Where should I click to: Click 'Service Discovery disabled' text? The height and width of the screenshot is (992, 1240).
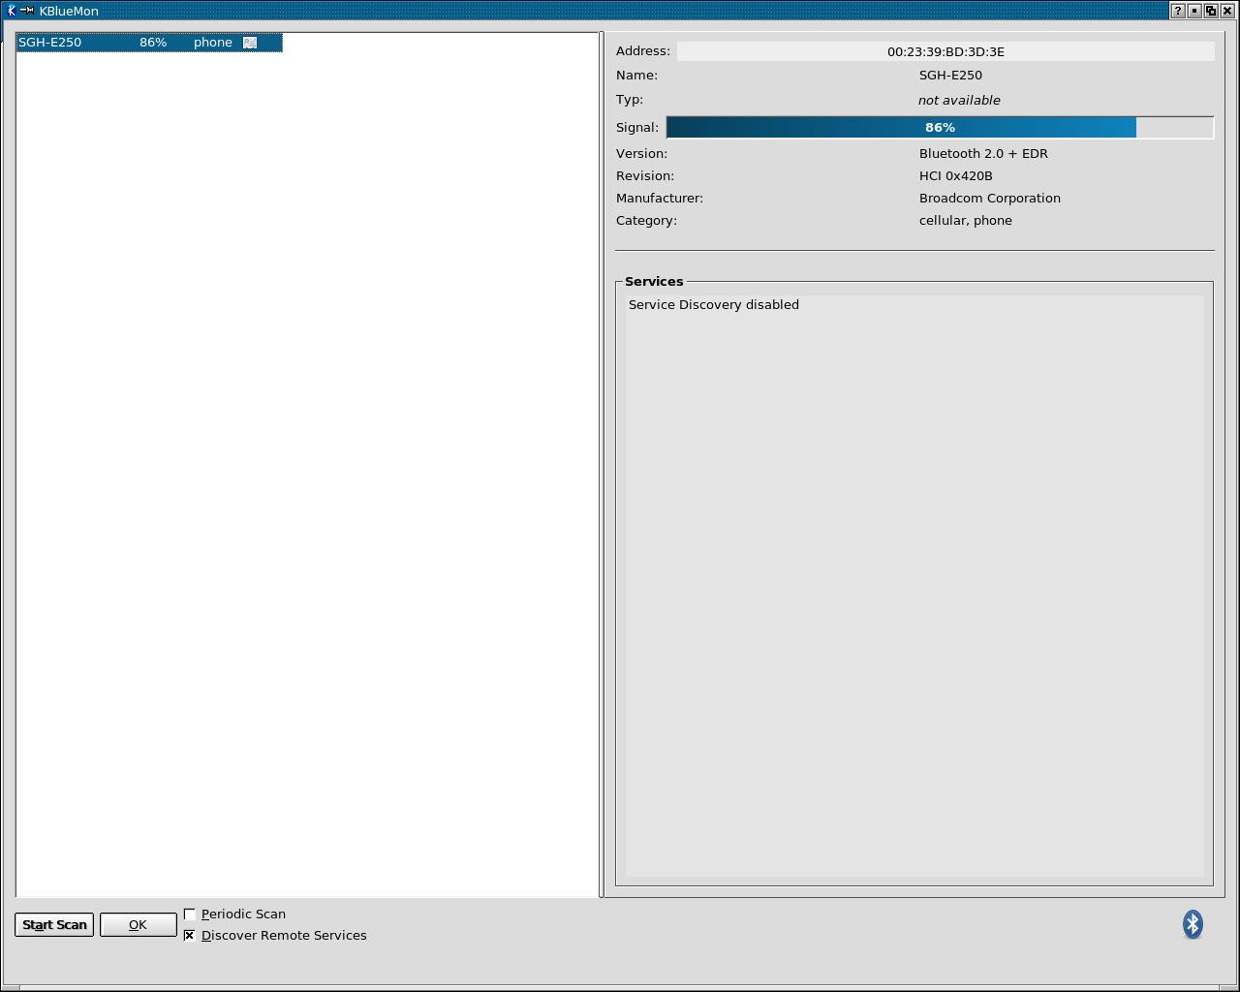[714, 304]
